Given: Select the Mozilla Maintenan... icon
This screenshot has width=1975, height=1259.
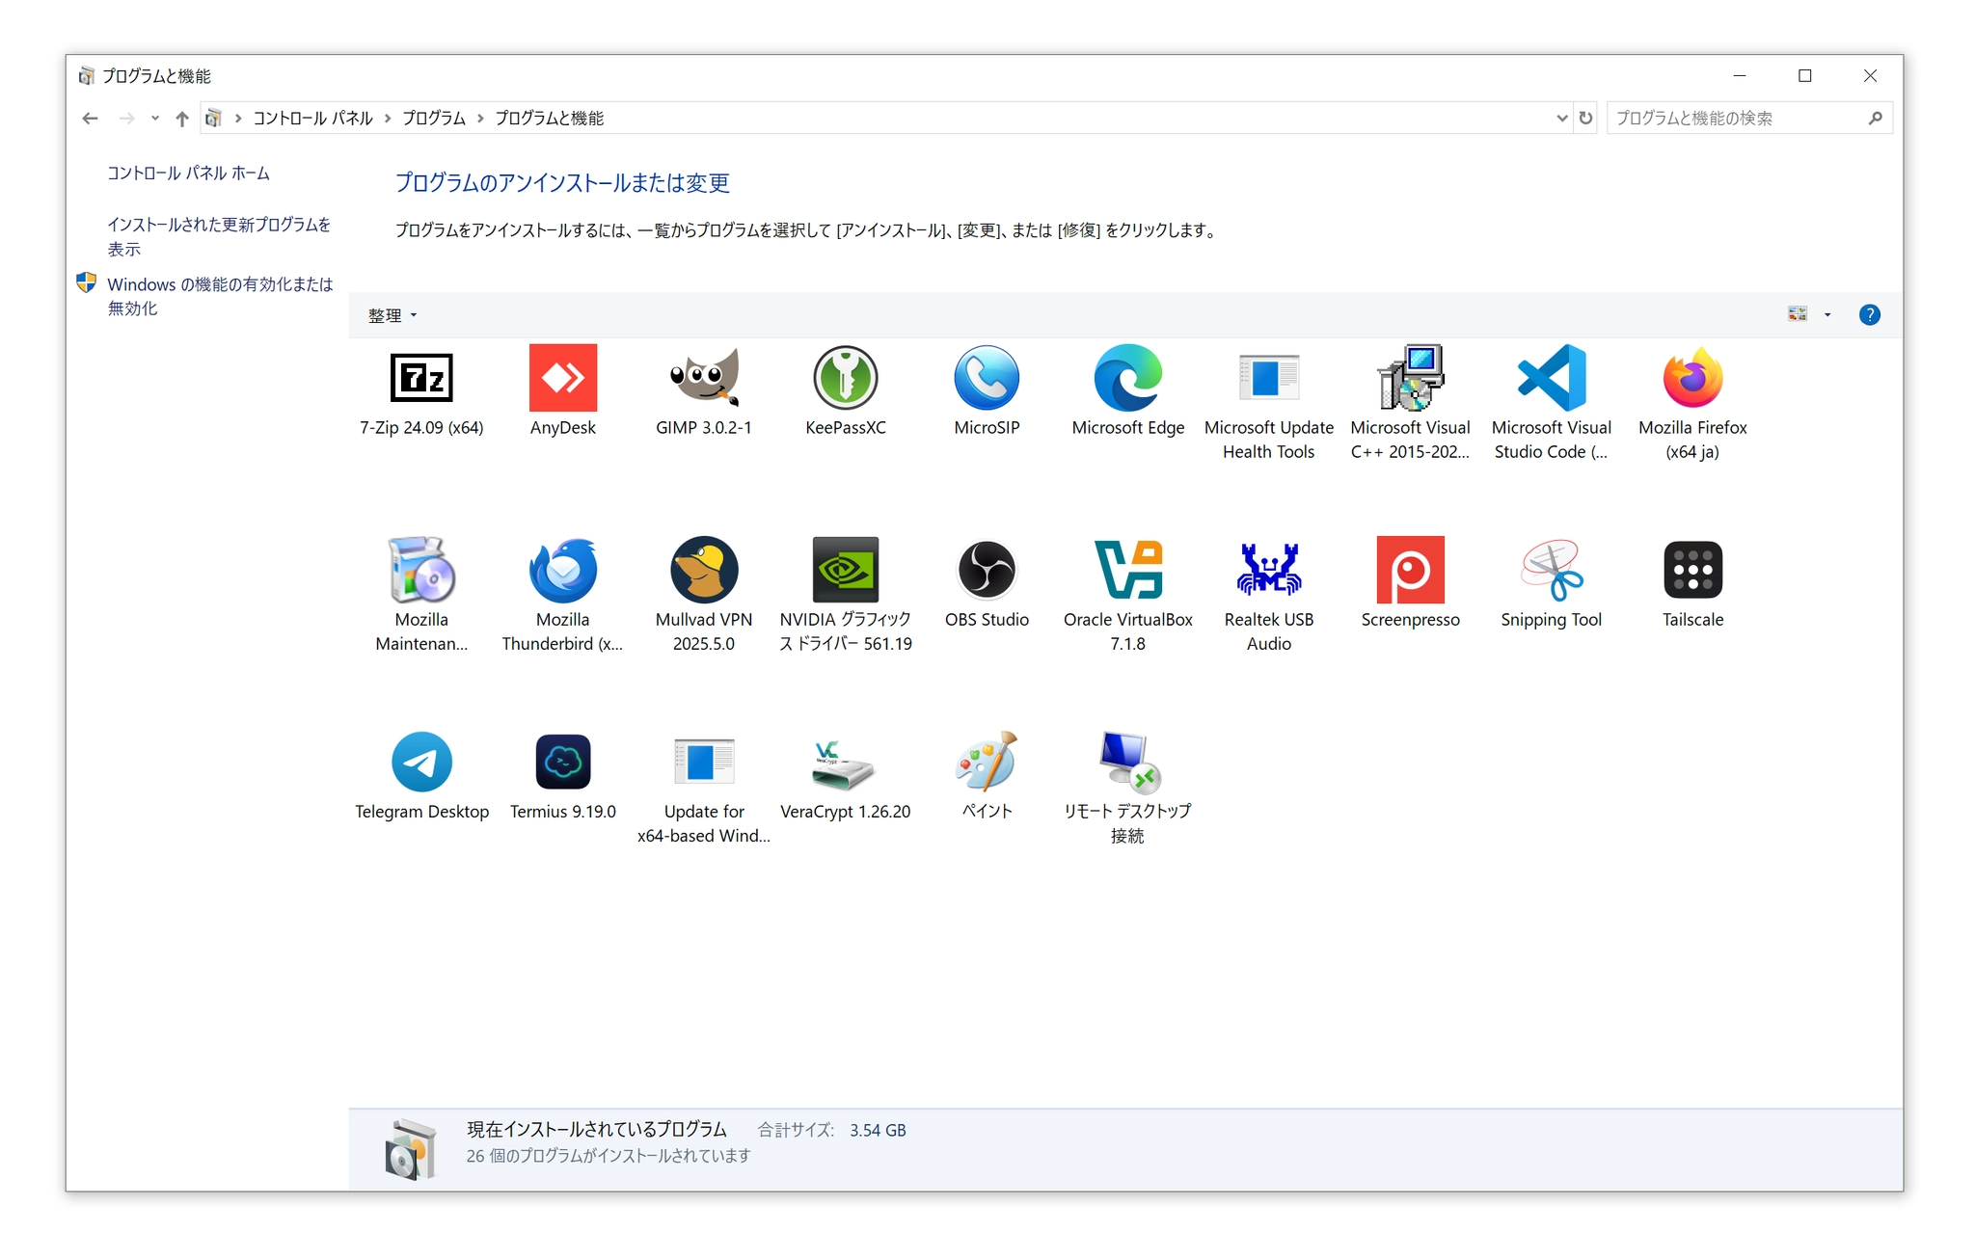Looking at the screenshot, I should pyautogui.click(x=421, y=570).
